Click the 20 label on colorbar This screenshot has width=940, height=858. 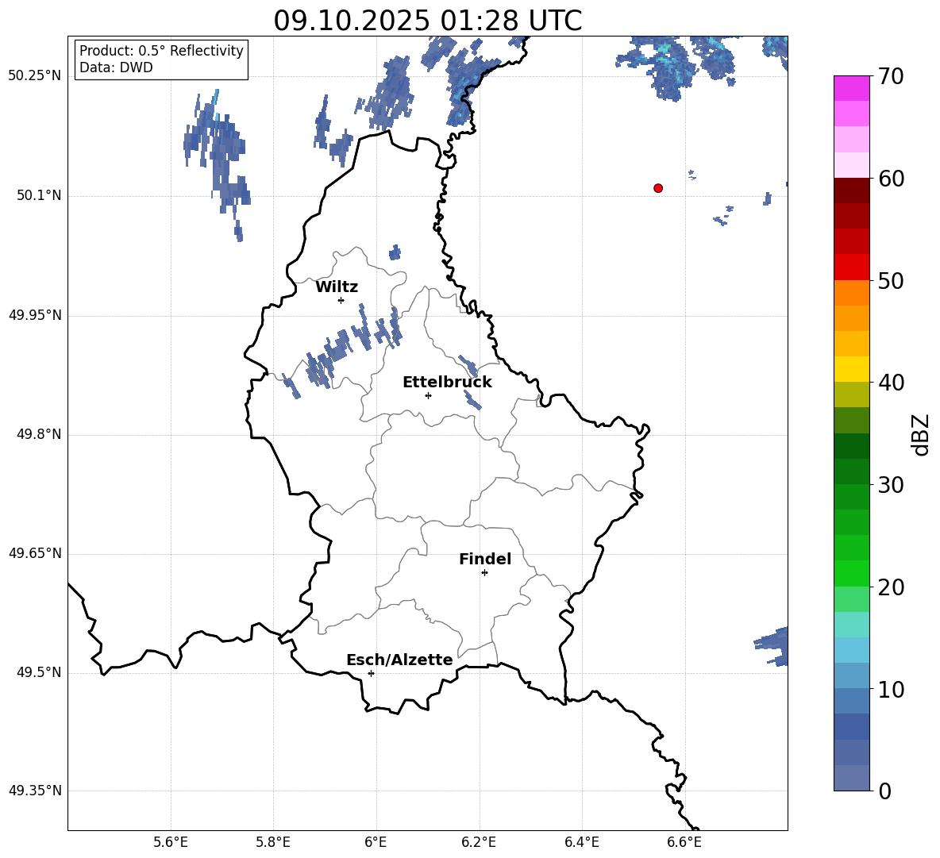click(x=891, y=587)
